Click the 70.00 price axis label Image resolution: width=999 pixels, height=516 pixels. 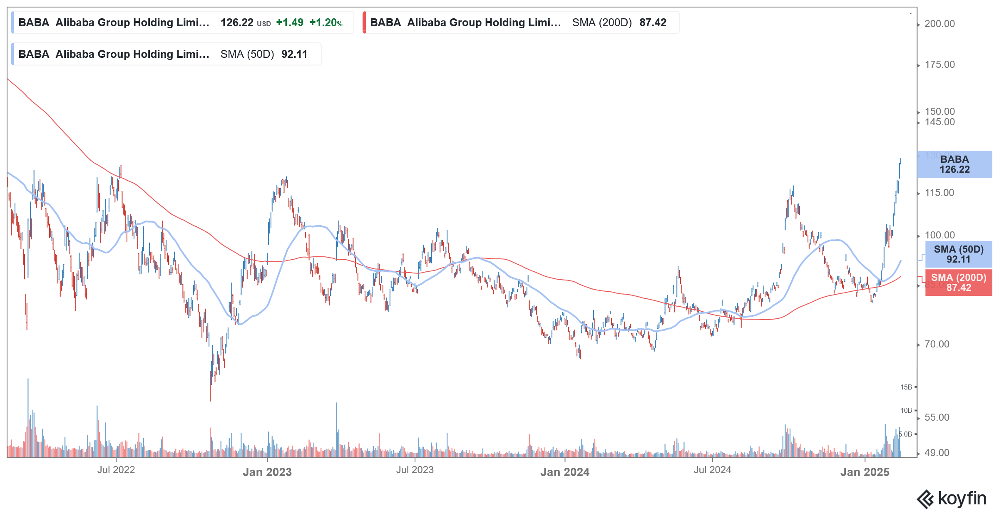(x=937, y=344)
